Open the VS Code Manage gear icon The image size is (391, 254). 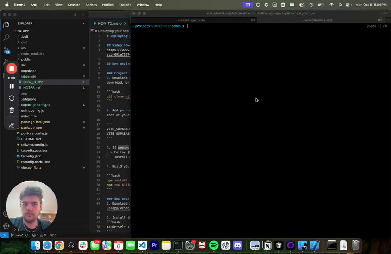6,226
